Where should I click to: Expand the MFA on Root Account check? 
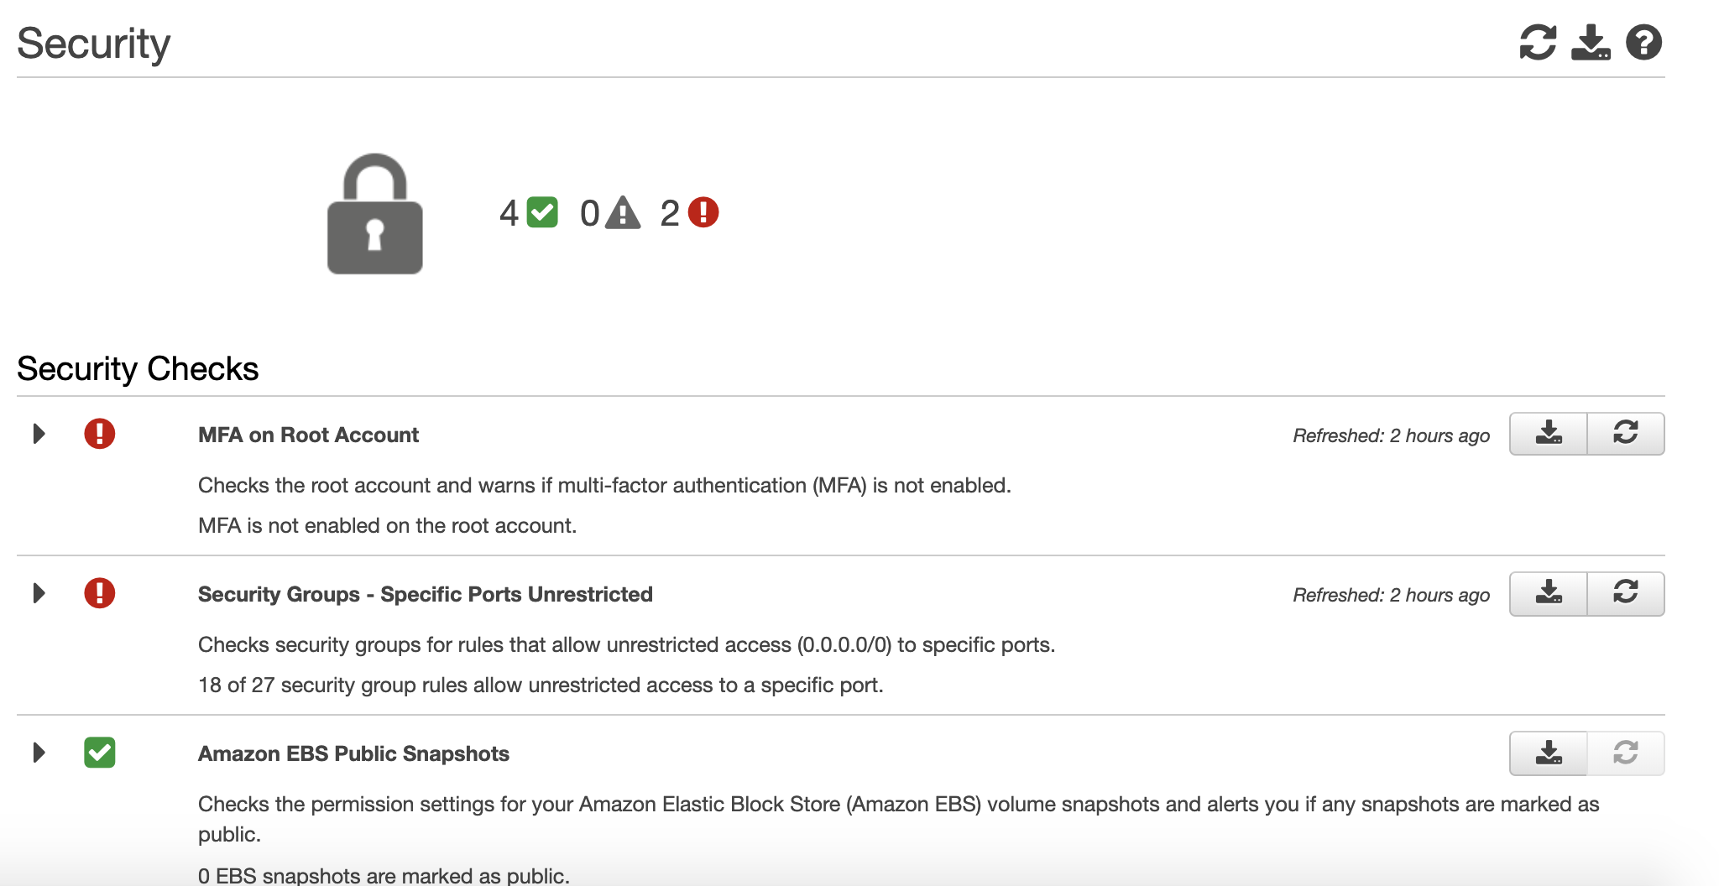[x=39, y=434]
